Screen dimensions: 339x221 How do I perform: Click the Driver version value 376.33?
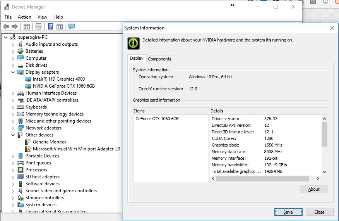click(271, 119)
